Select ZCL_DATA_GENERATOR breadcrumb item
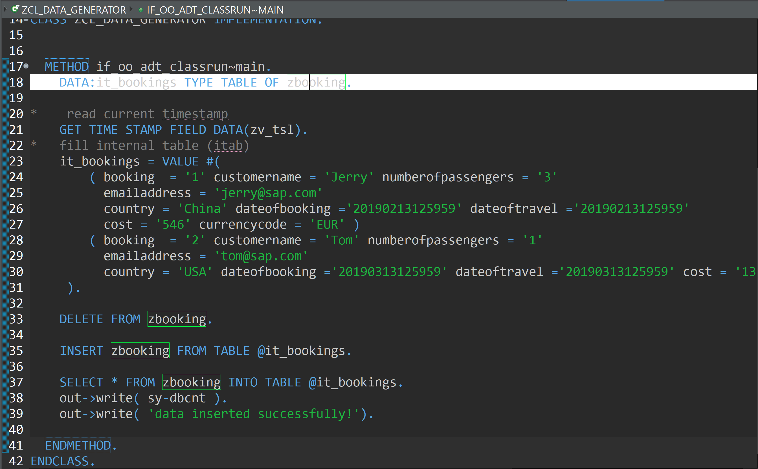Screen dimensions: 758x469 pos(74,10)
